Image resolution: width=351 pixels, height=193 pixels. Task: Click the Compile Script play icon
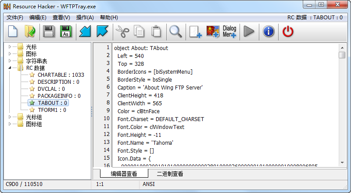(249, 31)
